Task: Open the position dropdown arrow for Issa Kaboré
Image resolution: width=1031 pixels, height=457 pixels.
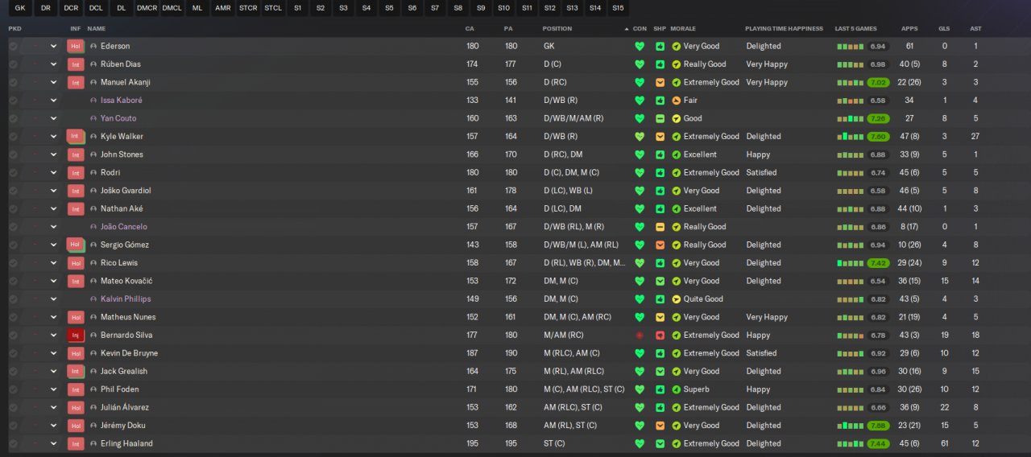Action: 53,101
